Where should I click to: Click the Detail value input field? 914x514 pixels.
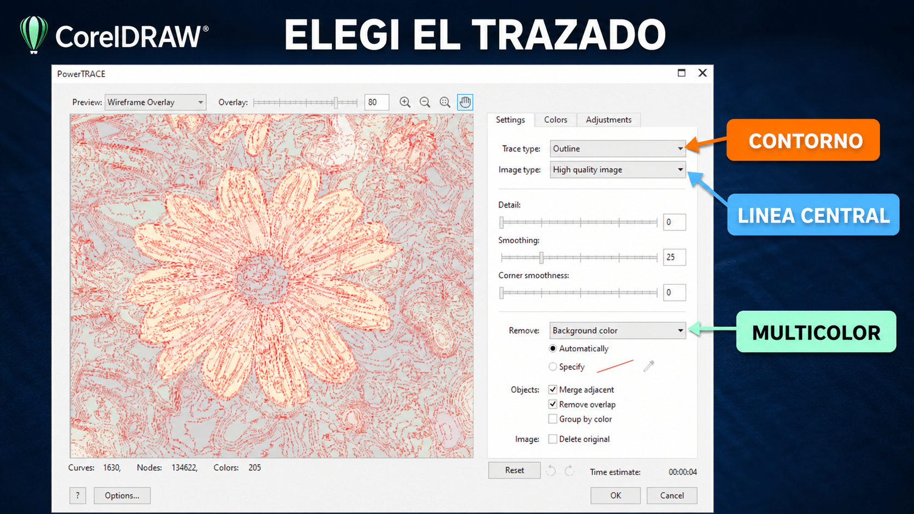(x=674, y=222)
